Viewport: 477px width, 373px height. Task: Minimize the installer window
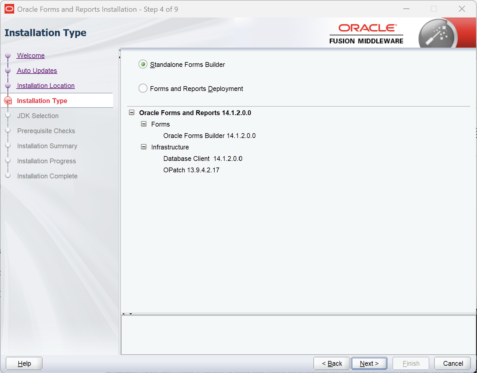click(x=406, y=9)
